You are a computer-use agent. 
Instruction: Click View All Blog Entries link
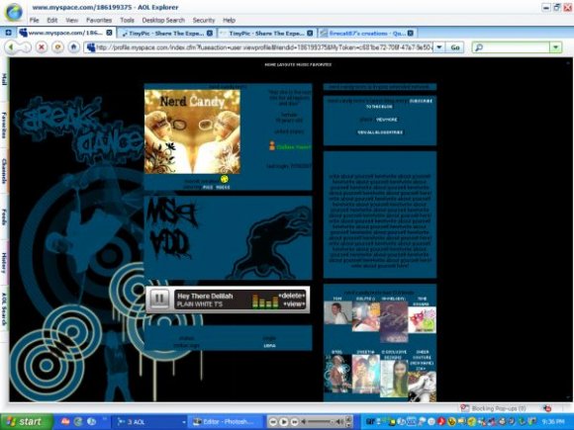coord(380,132)
